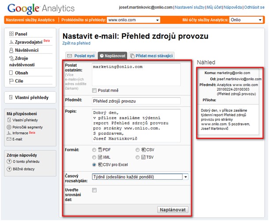Open Běžné dotazy help link
The image size is (269, 221).
click(24, 169)
